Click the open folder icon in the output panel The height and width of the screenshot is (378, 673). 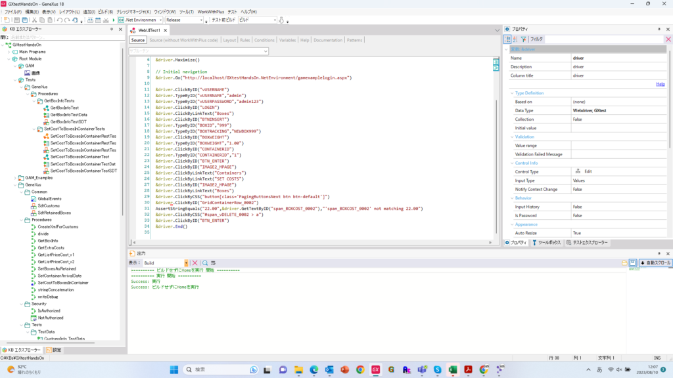click(624, 262)
